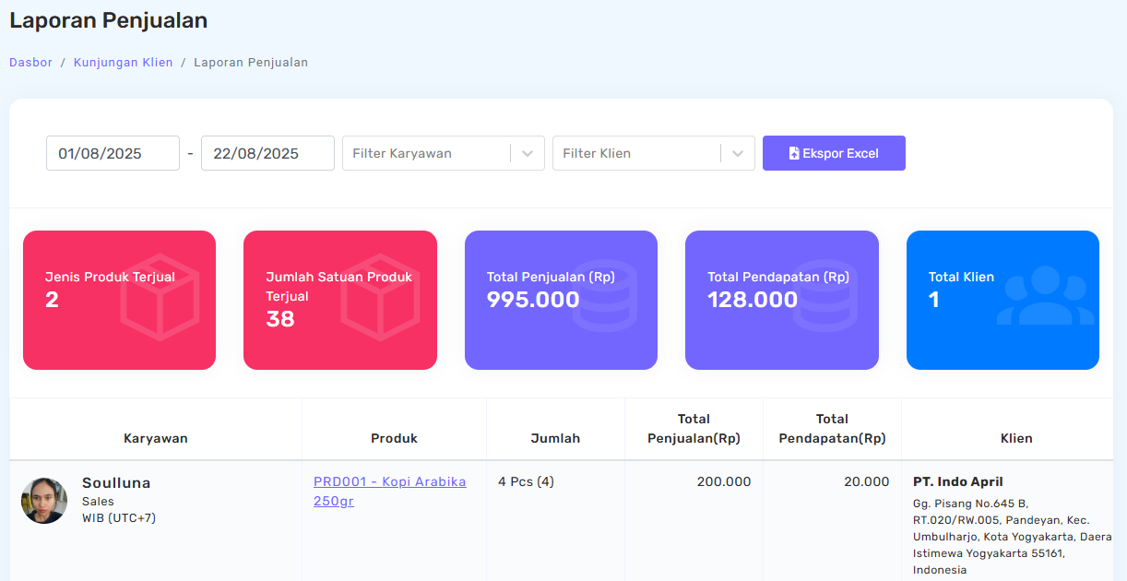Select the Laporan Penjualan breadcrumb entry

tap(251, 62)
